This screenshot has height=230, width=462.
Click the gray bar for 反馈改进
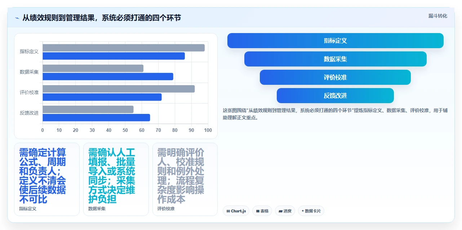click(88, 109)
